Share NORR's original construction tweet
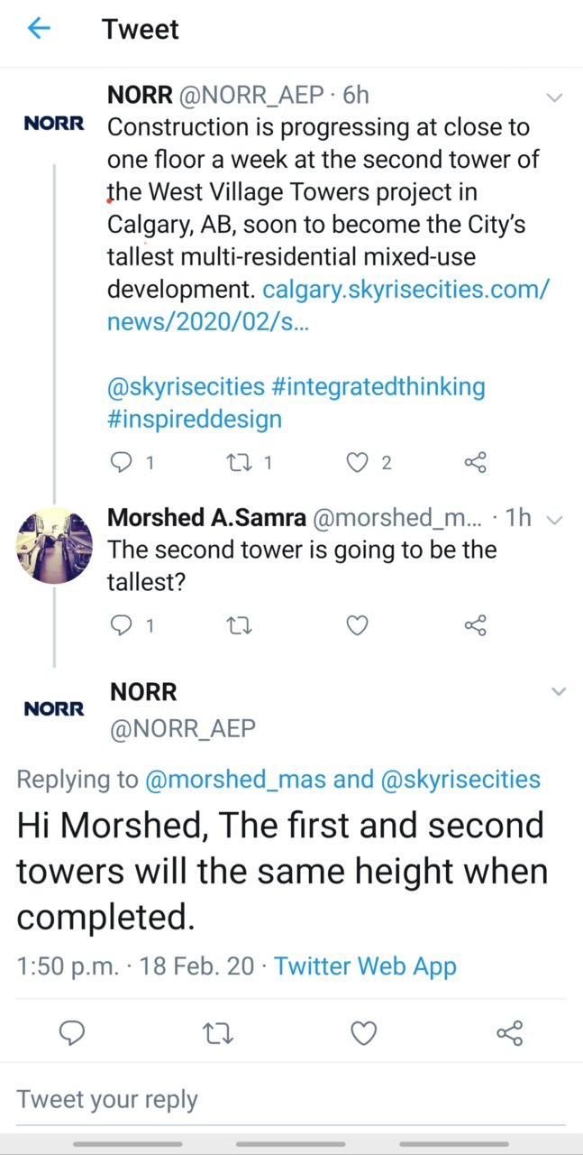The width and height of the screenshot is (583, 1155). pos(475,463)
